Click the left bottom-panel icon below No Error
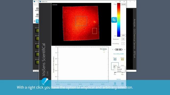 click(x=115, y=83)
